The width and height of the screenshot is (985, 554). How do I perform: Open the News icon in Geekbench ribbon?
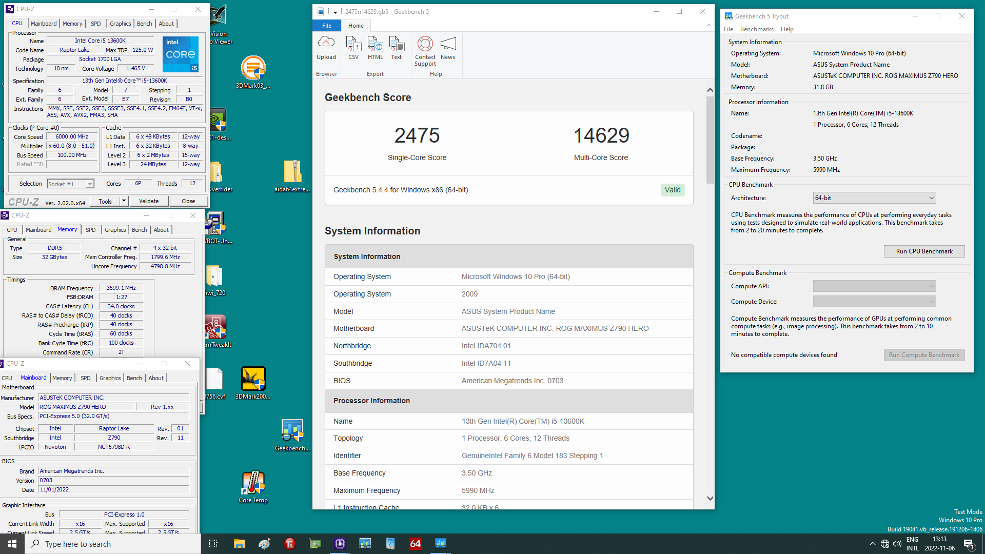[x=448, y=48]
